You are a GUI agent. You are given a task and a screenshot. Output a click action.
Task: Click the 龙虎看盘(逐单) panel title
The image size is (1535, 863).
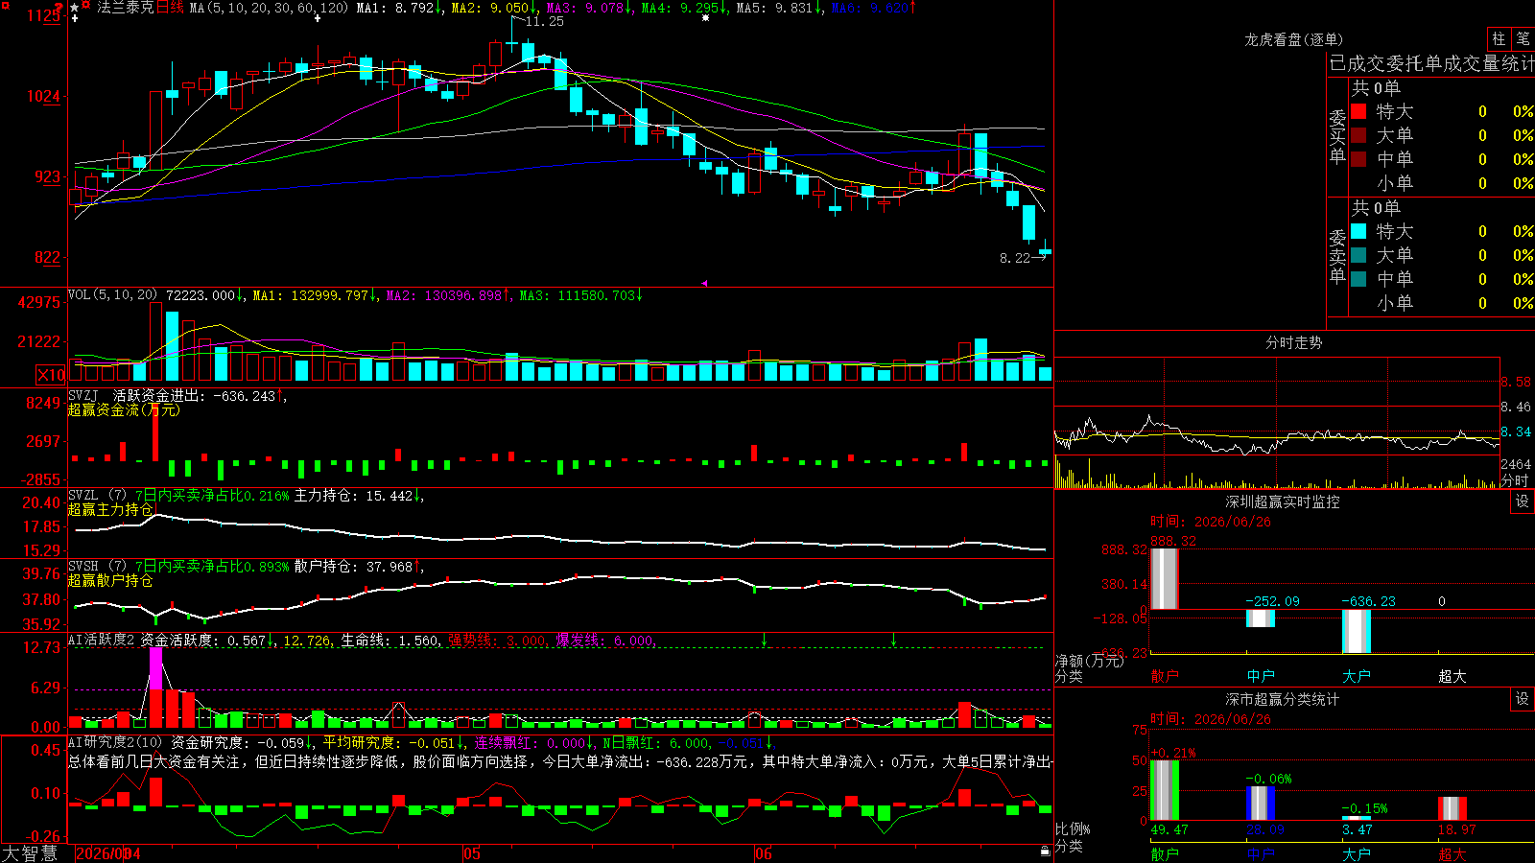(x=1294, y=39)
